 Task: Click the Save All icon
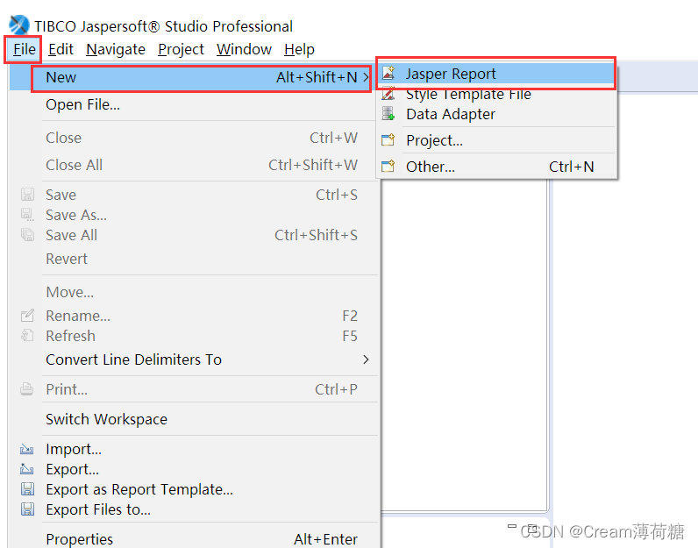click(27, 235)
